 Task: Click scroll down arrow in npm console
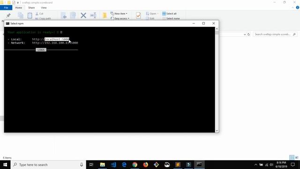coord(217,131)
